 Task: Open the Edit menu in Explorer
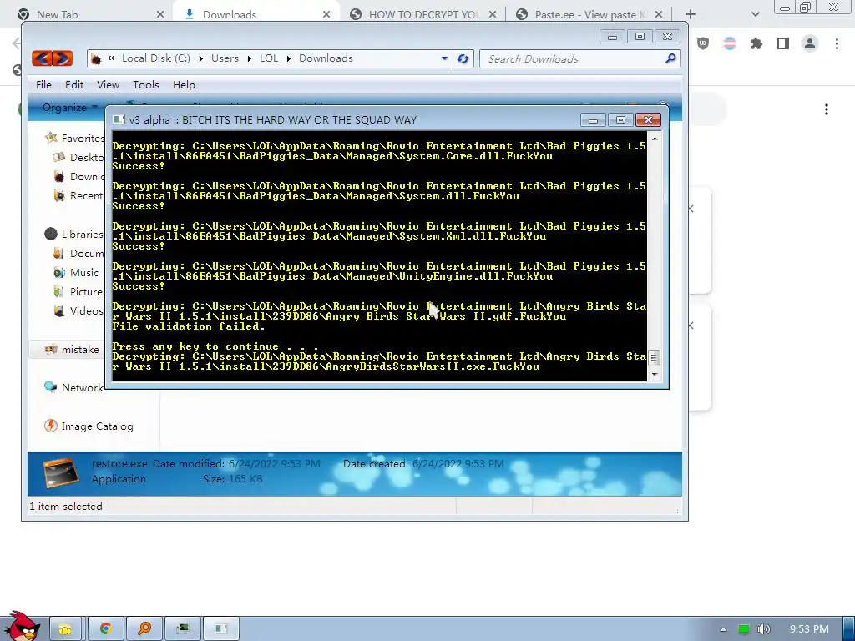click(x=74, y=85)
